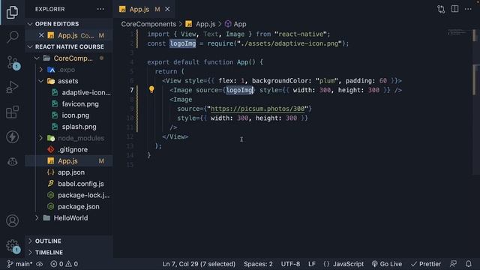Open babel.config.js file
The image size is (480, 270).
point(81,184)
